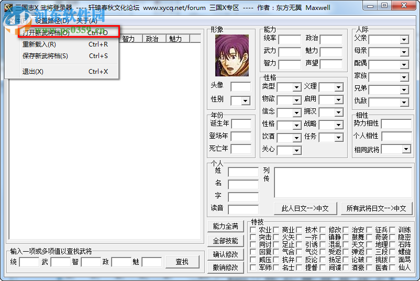
Task: Check the 名士 skill checkbox
Action: pos(276,267)
